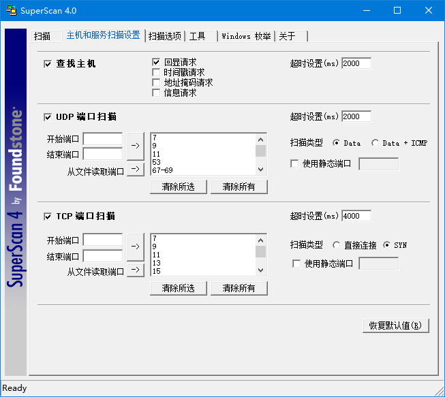Load TCP ports from file arrow button
Image resolution: width=445 pixels, height=397 pixels.
[136, 270]
